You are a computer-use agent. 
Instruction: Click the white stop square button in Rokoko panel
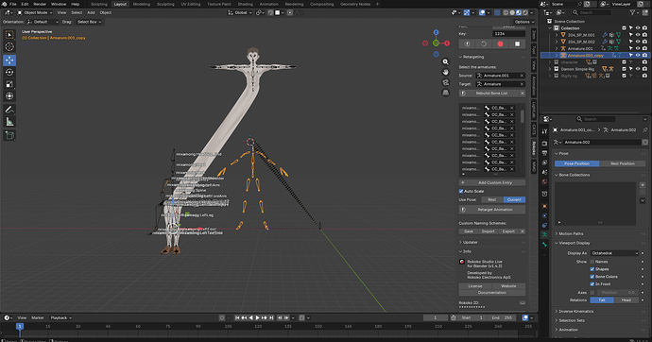[517, 43]
